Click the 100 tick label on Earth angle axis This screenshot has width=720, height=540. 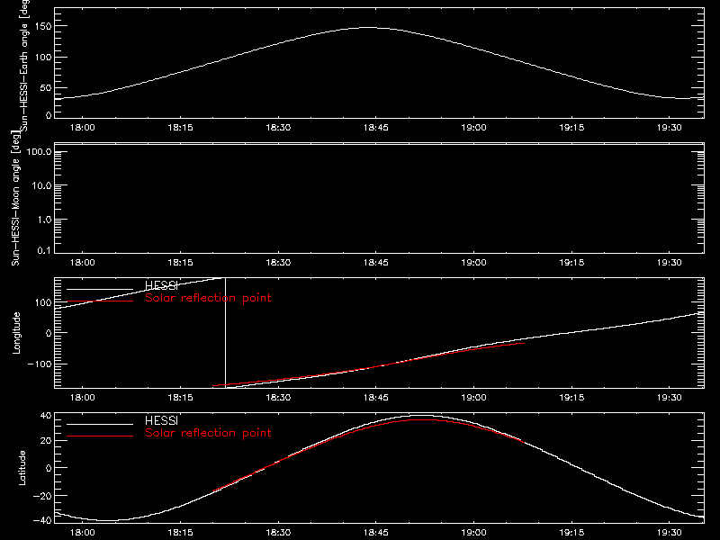point(43,58)
